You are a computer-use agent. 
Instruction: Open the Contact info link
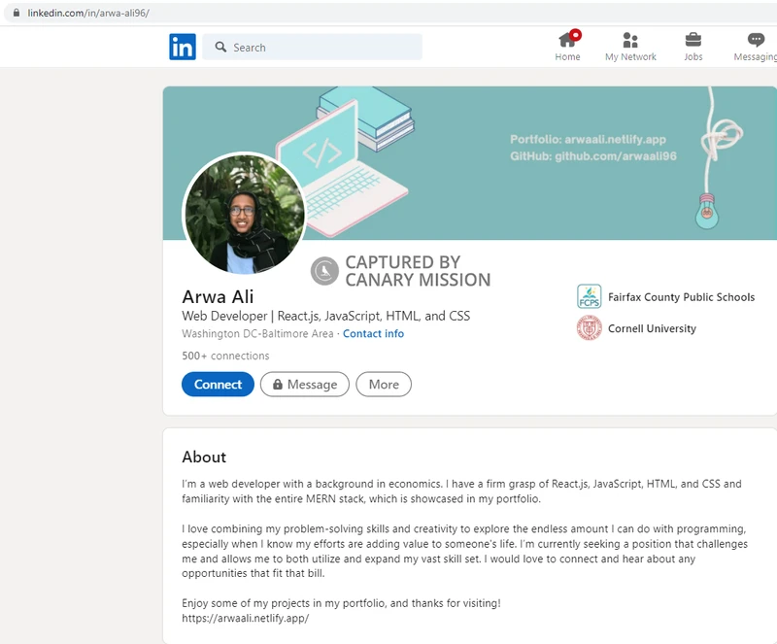[x=373, y=333]
